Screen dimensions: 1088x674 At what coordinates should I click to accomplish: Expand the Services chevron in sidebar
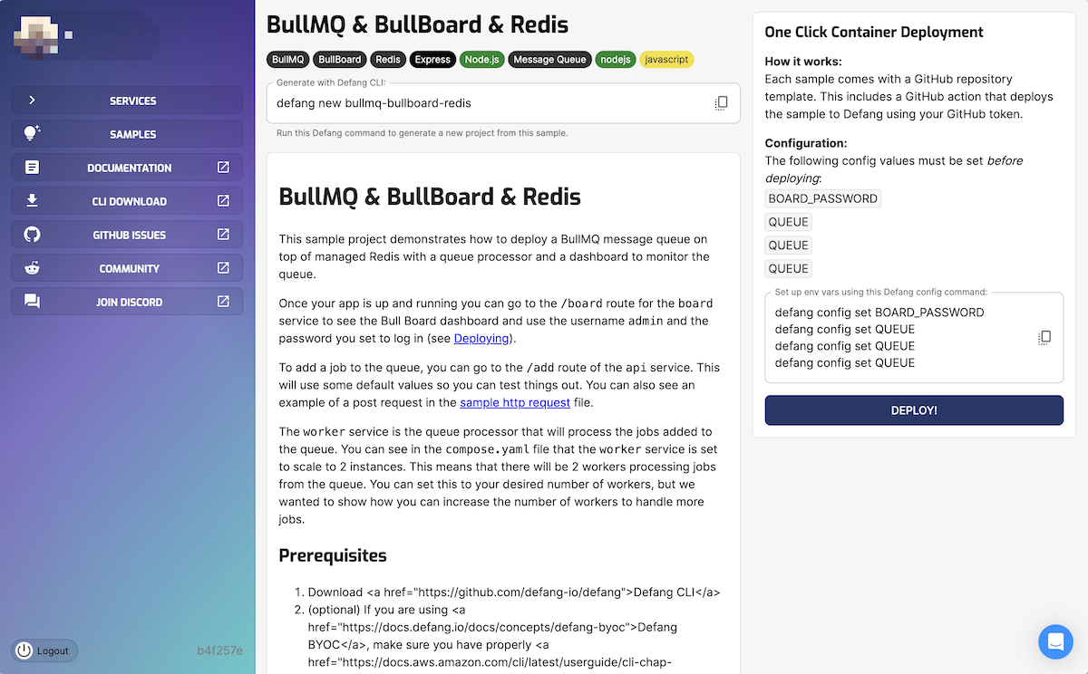click(32, 101)
